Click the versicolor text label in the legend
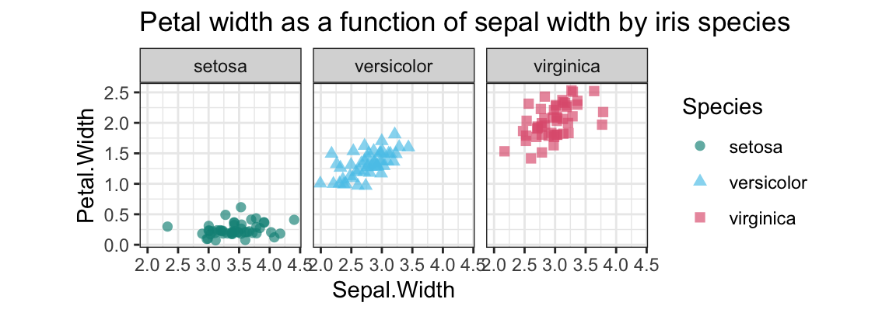Image resolution: width=896 pixels, height=313 pixels. point(768,182)
